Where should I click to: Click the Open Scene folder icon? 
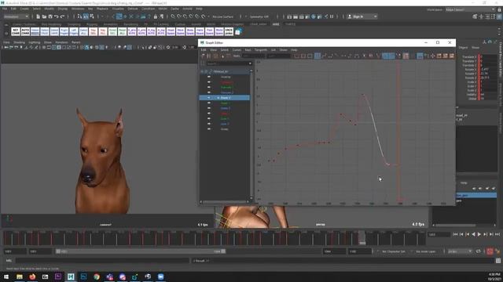pyautogui.click(x=44, y=16)
